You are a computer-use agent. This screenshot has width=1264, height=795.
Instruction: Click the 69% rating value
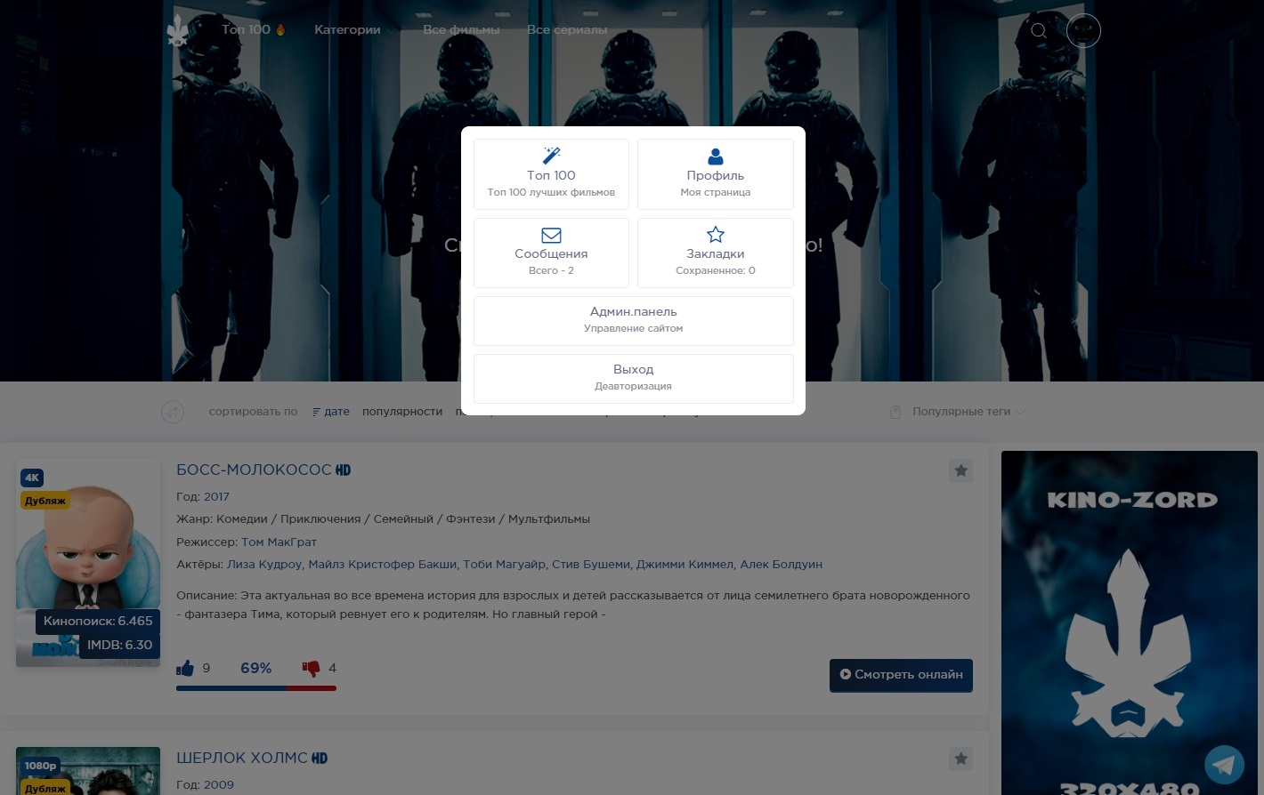(x=256, y=668)
